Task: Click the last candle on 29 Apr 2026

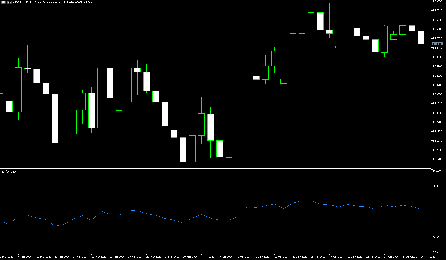Action: (421, 37)
